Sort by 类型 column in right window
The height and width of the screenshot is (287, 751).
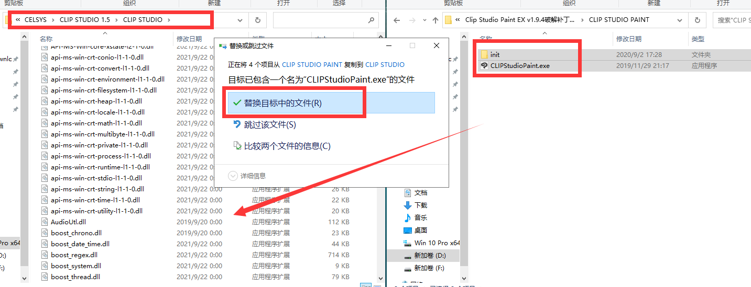click(698, 39)
